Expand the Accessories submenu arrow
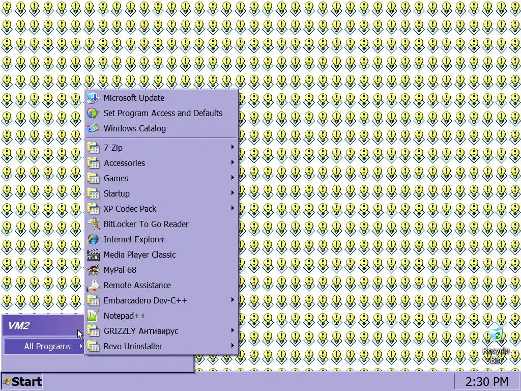 (233, 162)
